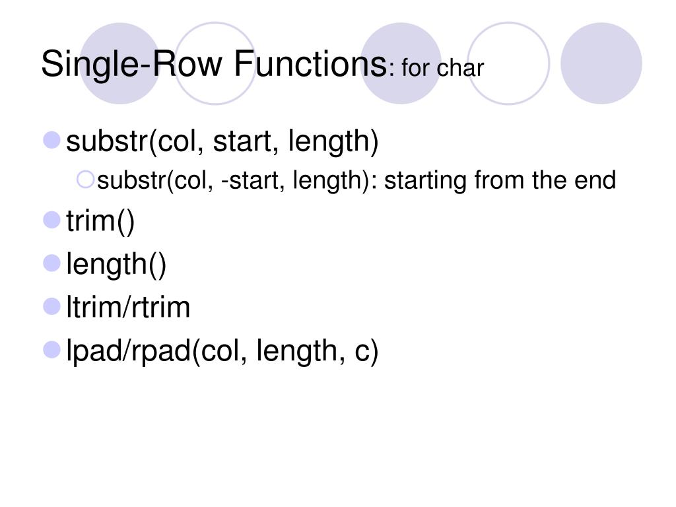Click the outlined circle behind 'Functions' title
The image size is (676, 507).
point(215,63)
